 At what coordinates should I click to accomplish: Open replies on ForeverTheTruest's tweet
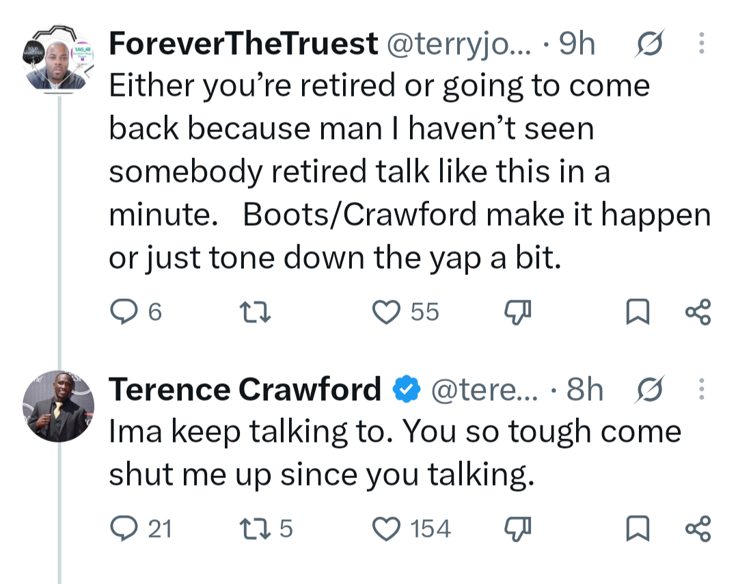[135, 312]
